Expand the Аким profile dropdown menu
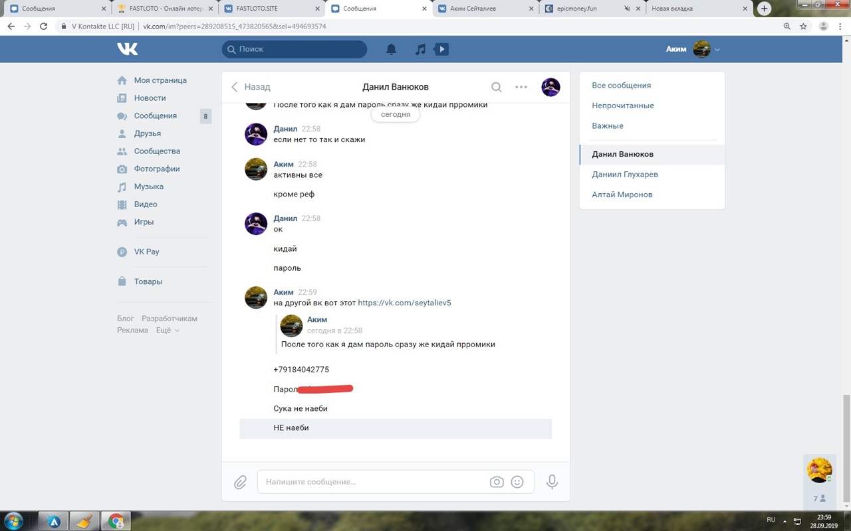The image size is (851, 531). click(717, 50)
